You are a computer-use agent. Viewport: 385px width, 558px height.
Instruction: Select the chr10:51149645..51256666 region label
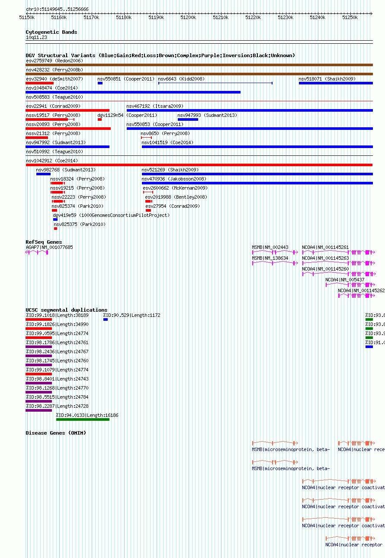click(x=57, y=9)
